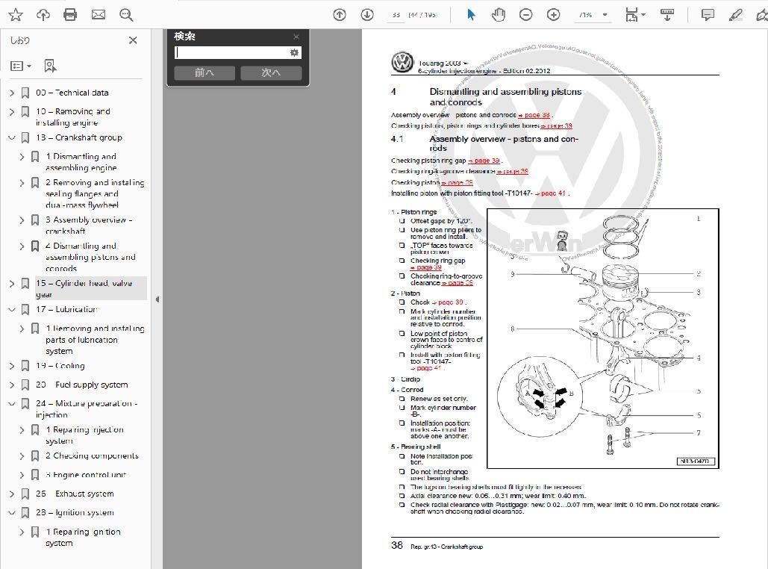
Task: Click bookmark icon beside 26 – Exhaust system
Action: click(25, 494)
